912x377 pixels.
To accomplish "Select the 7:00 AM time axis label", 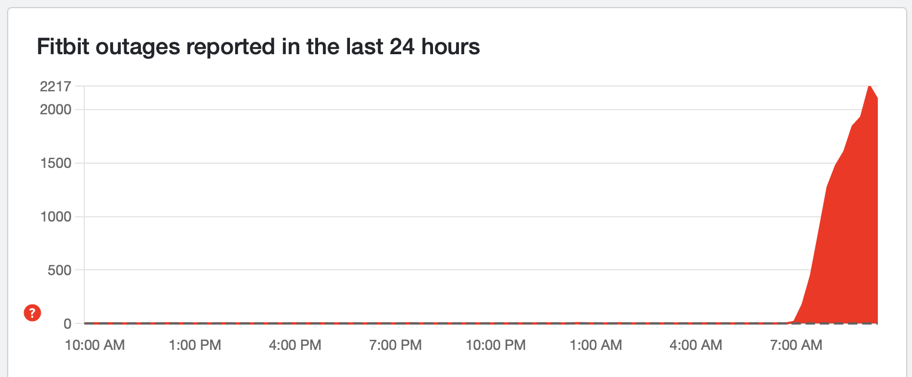I will (796, 345).
